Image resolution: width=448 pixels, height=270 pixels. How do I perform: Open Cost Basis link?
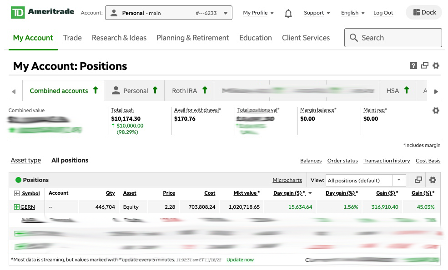click(x=428, y=161)
